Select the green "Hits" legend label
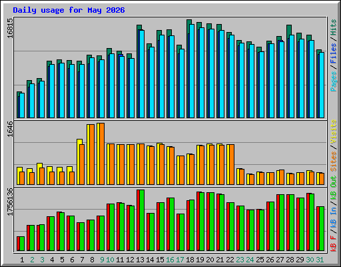 (x=333, y=27)
